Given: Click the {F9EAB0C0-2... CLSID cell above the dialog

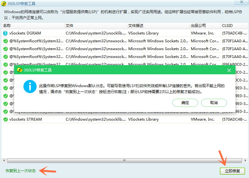Looking at the screenshot, I should 235,64.
